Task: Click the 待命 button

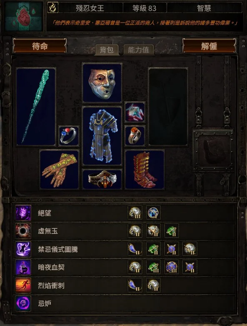Action: [40, 46]
